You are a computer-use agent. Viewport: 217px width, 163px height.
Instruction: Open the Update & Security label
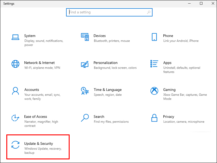click(39, 144)
